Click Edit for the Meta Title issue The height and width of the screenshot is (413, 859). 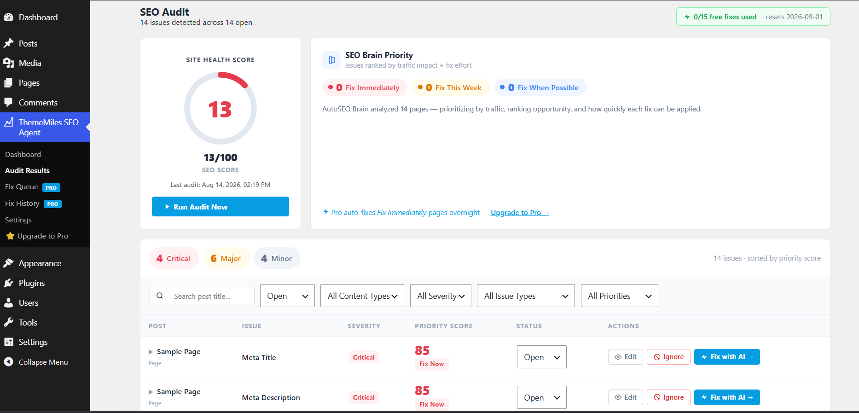click(x=625, y=357)
